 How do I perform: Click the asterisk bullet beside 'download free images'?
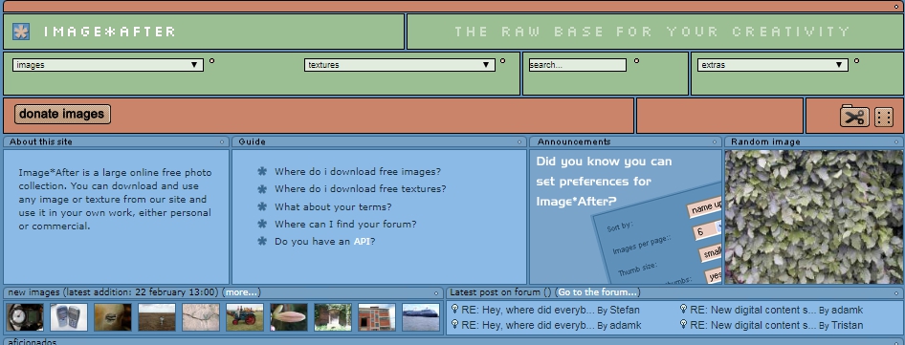pyautogui.click(x=262, y=171)
